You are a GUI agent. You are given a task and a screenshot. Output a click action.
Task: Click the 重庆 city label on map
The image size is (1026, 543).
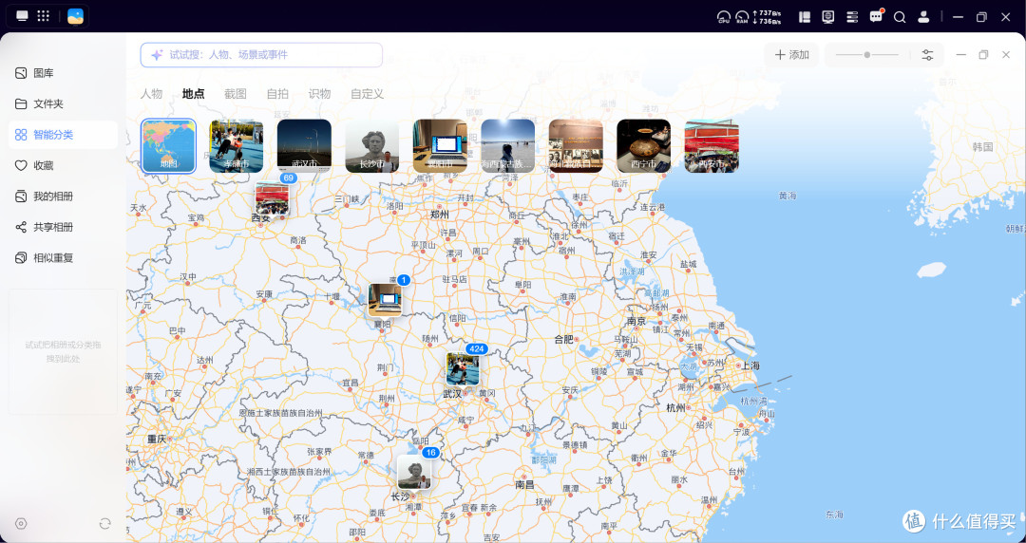pyautogui.click(x=157, y=439)
